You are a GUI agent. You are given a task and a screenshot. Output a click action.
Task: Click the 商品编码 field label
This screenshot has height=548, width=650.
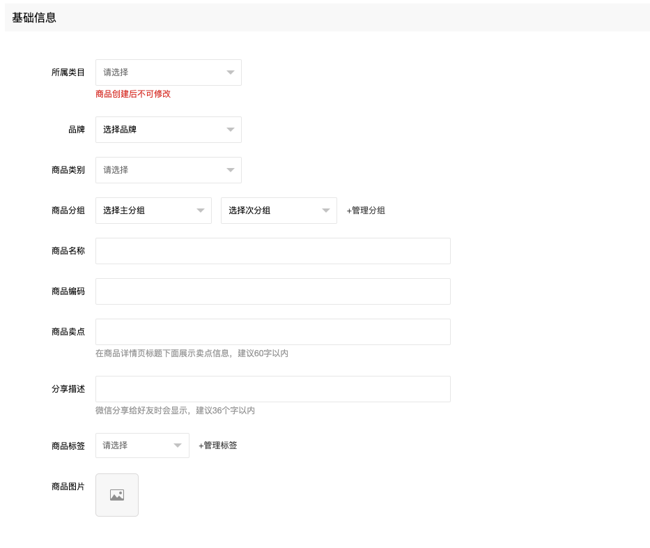[x=68, y=291]
